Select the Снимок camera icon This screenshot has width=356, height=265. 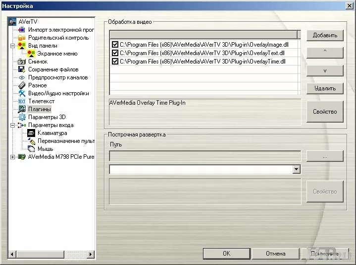[22, 62]
